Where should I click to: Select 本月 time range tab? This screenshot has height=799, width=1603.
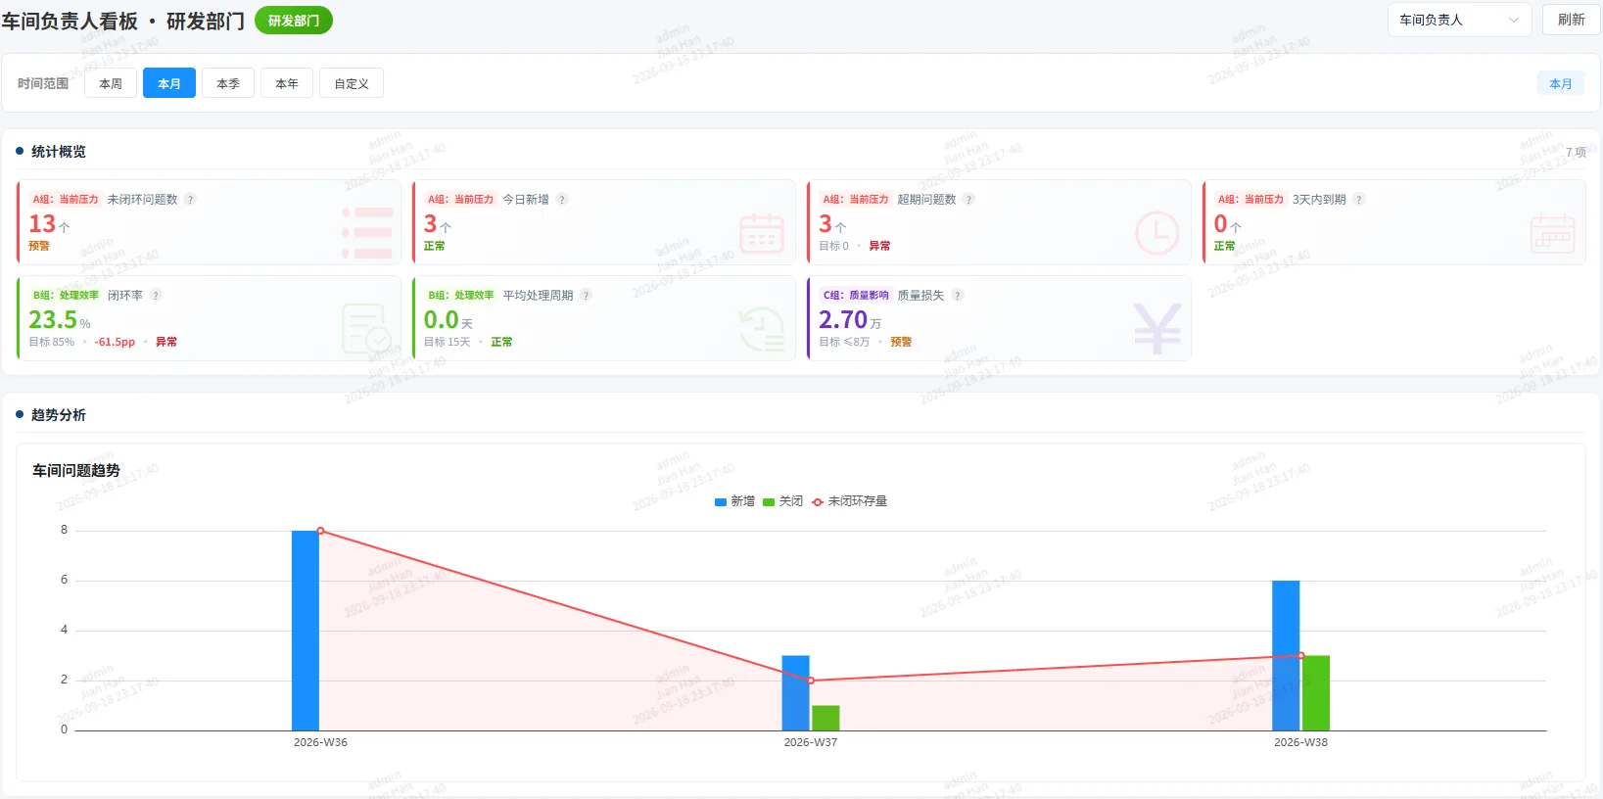(x=169, y=83)
